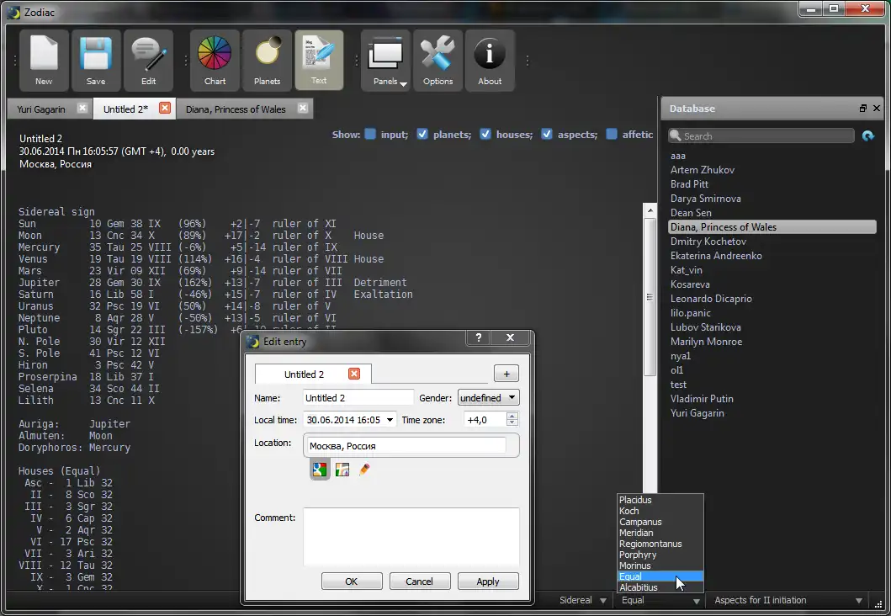Open the Edit toolbar tool

(x=148, y=61)
